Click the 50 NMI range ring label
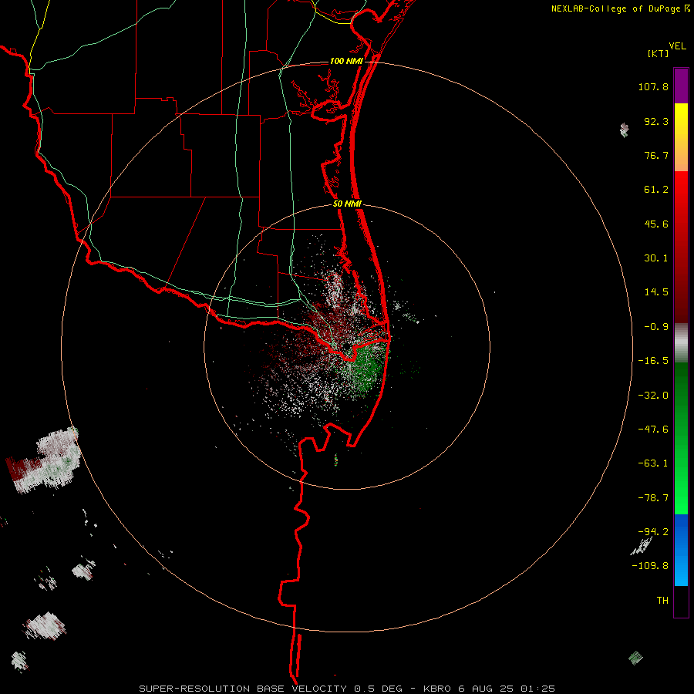The height and width of the screenshot is (694, 694). point(347,204)
